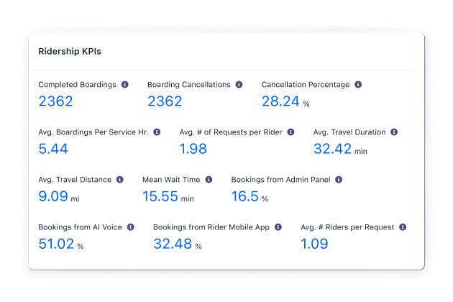Click info icon beside Avg. Travel Distance
Screen dimensions: 453x302
[120, 180]
